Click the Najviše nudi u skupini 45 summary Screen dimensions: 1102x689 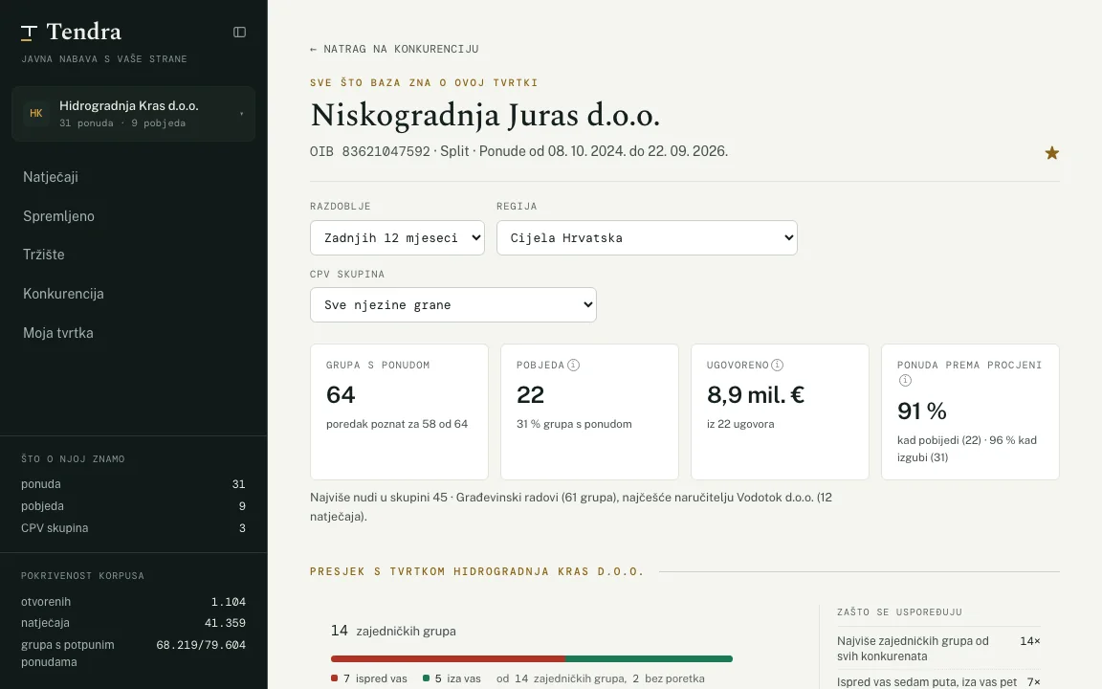pos(571,507)
